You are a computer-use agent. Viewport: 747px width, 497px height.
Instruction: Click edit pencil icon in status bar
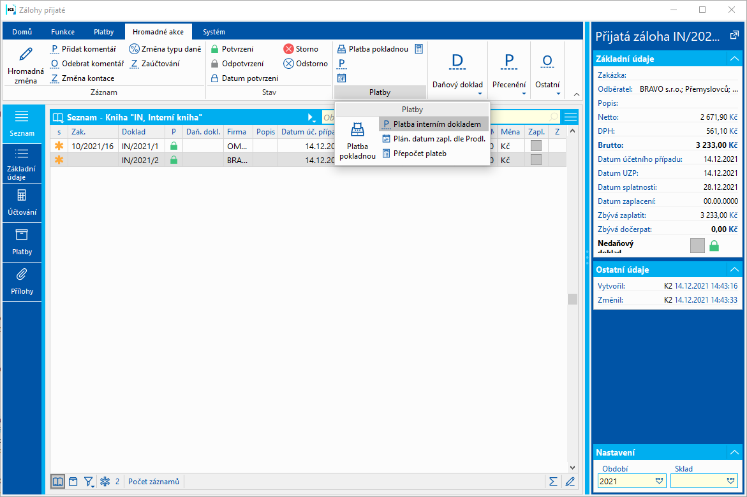click(x=570, y=482)
